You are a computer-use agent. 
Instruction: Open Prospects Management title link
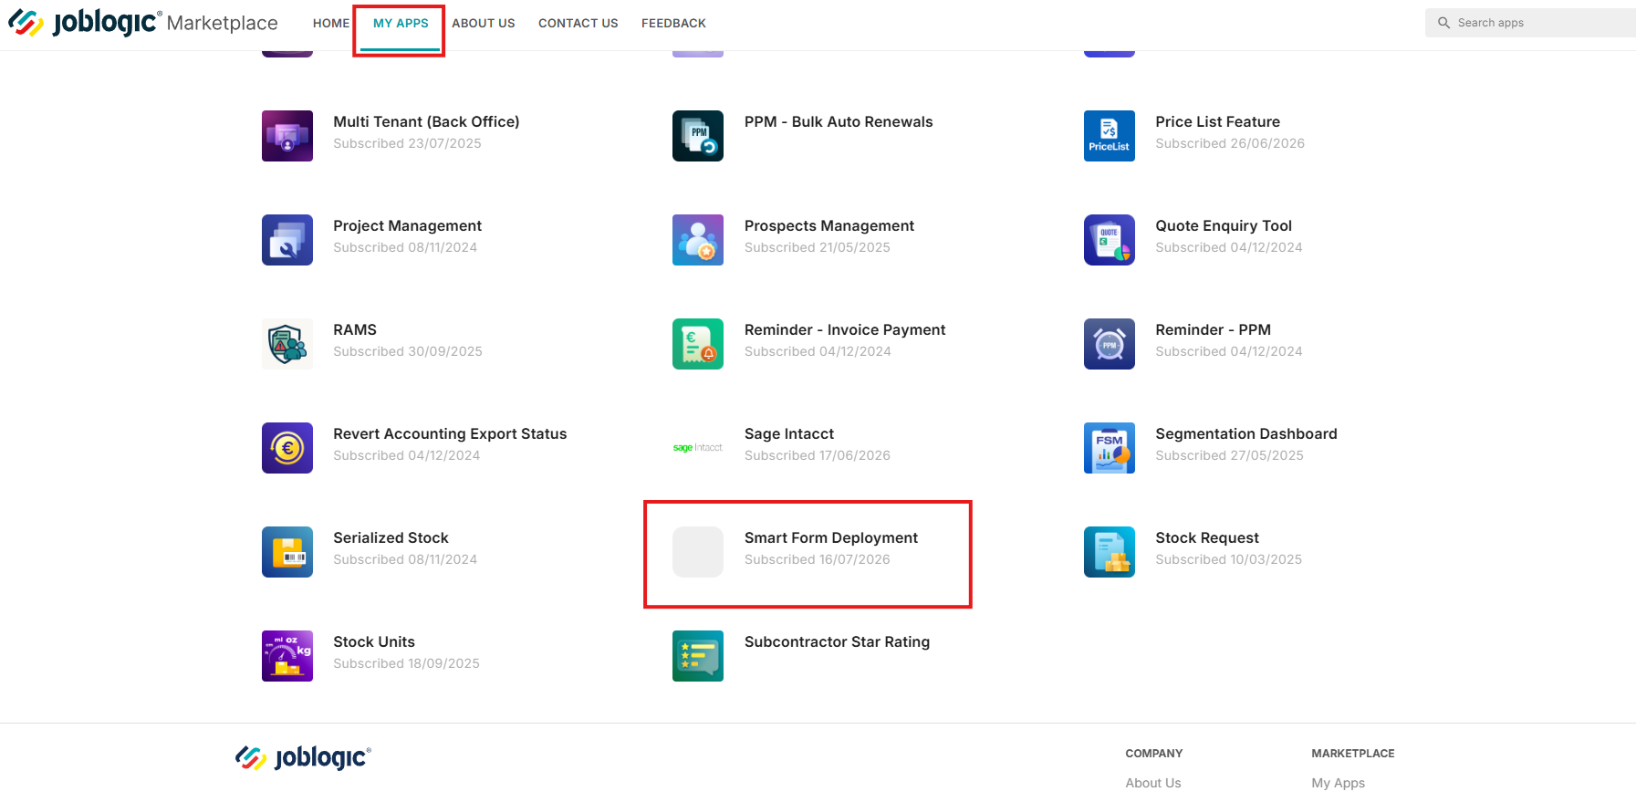[x=829, y=225]
